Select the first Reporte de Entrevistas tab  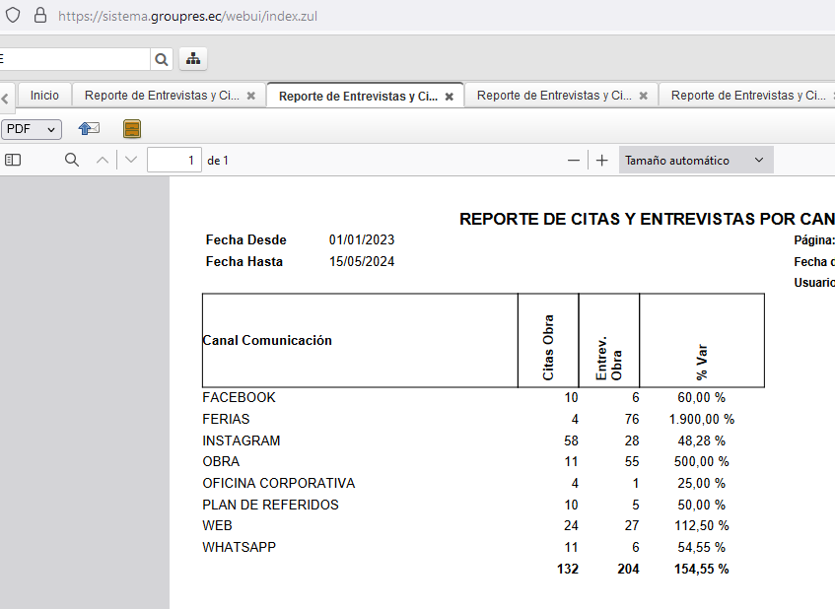(x=162, y=96)
